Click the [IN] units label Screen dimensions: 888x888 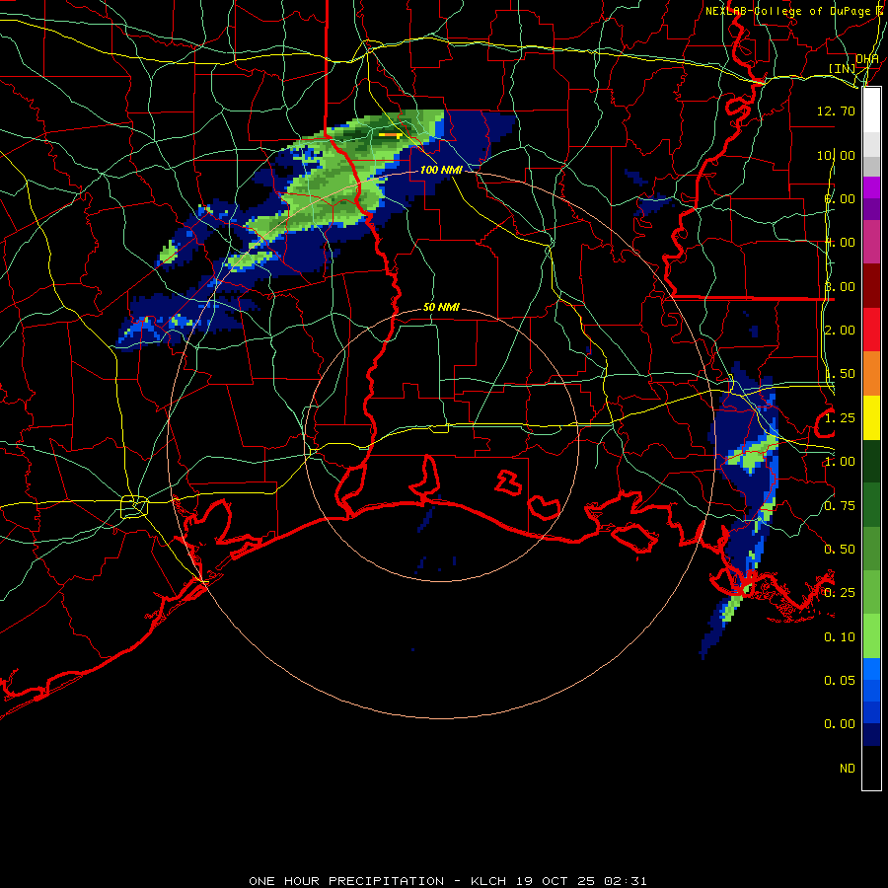[843, 68]
